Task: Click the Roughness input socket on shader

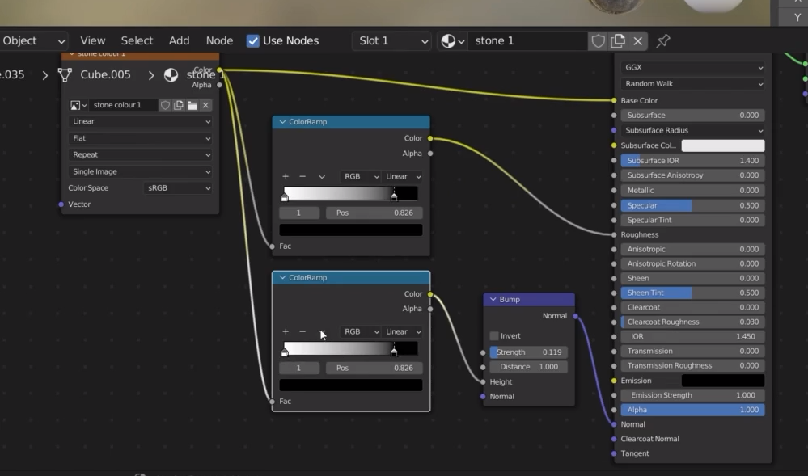Action: (614, 234)
